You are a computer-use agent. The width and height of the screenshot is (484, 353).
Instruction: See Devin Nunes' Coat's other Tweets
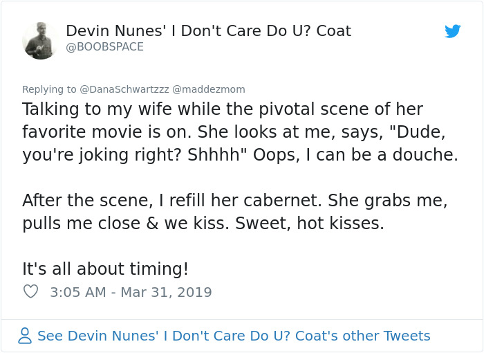[234, 336]
